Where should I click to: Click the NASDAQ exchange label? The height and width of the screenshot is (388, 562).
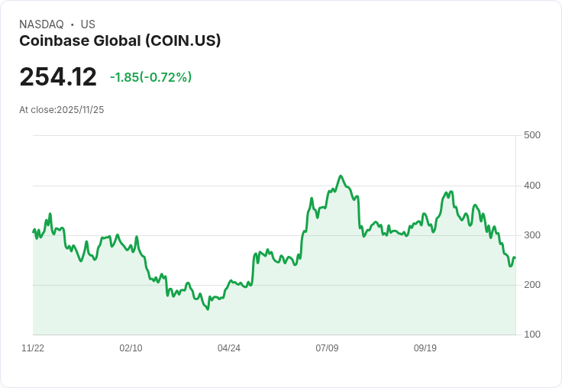click(x=41, y=24)
